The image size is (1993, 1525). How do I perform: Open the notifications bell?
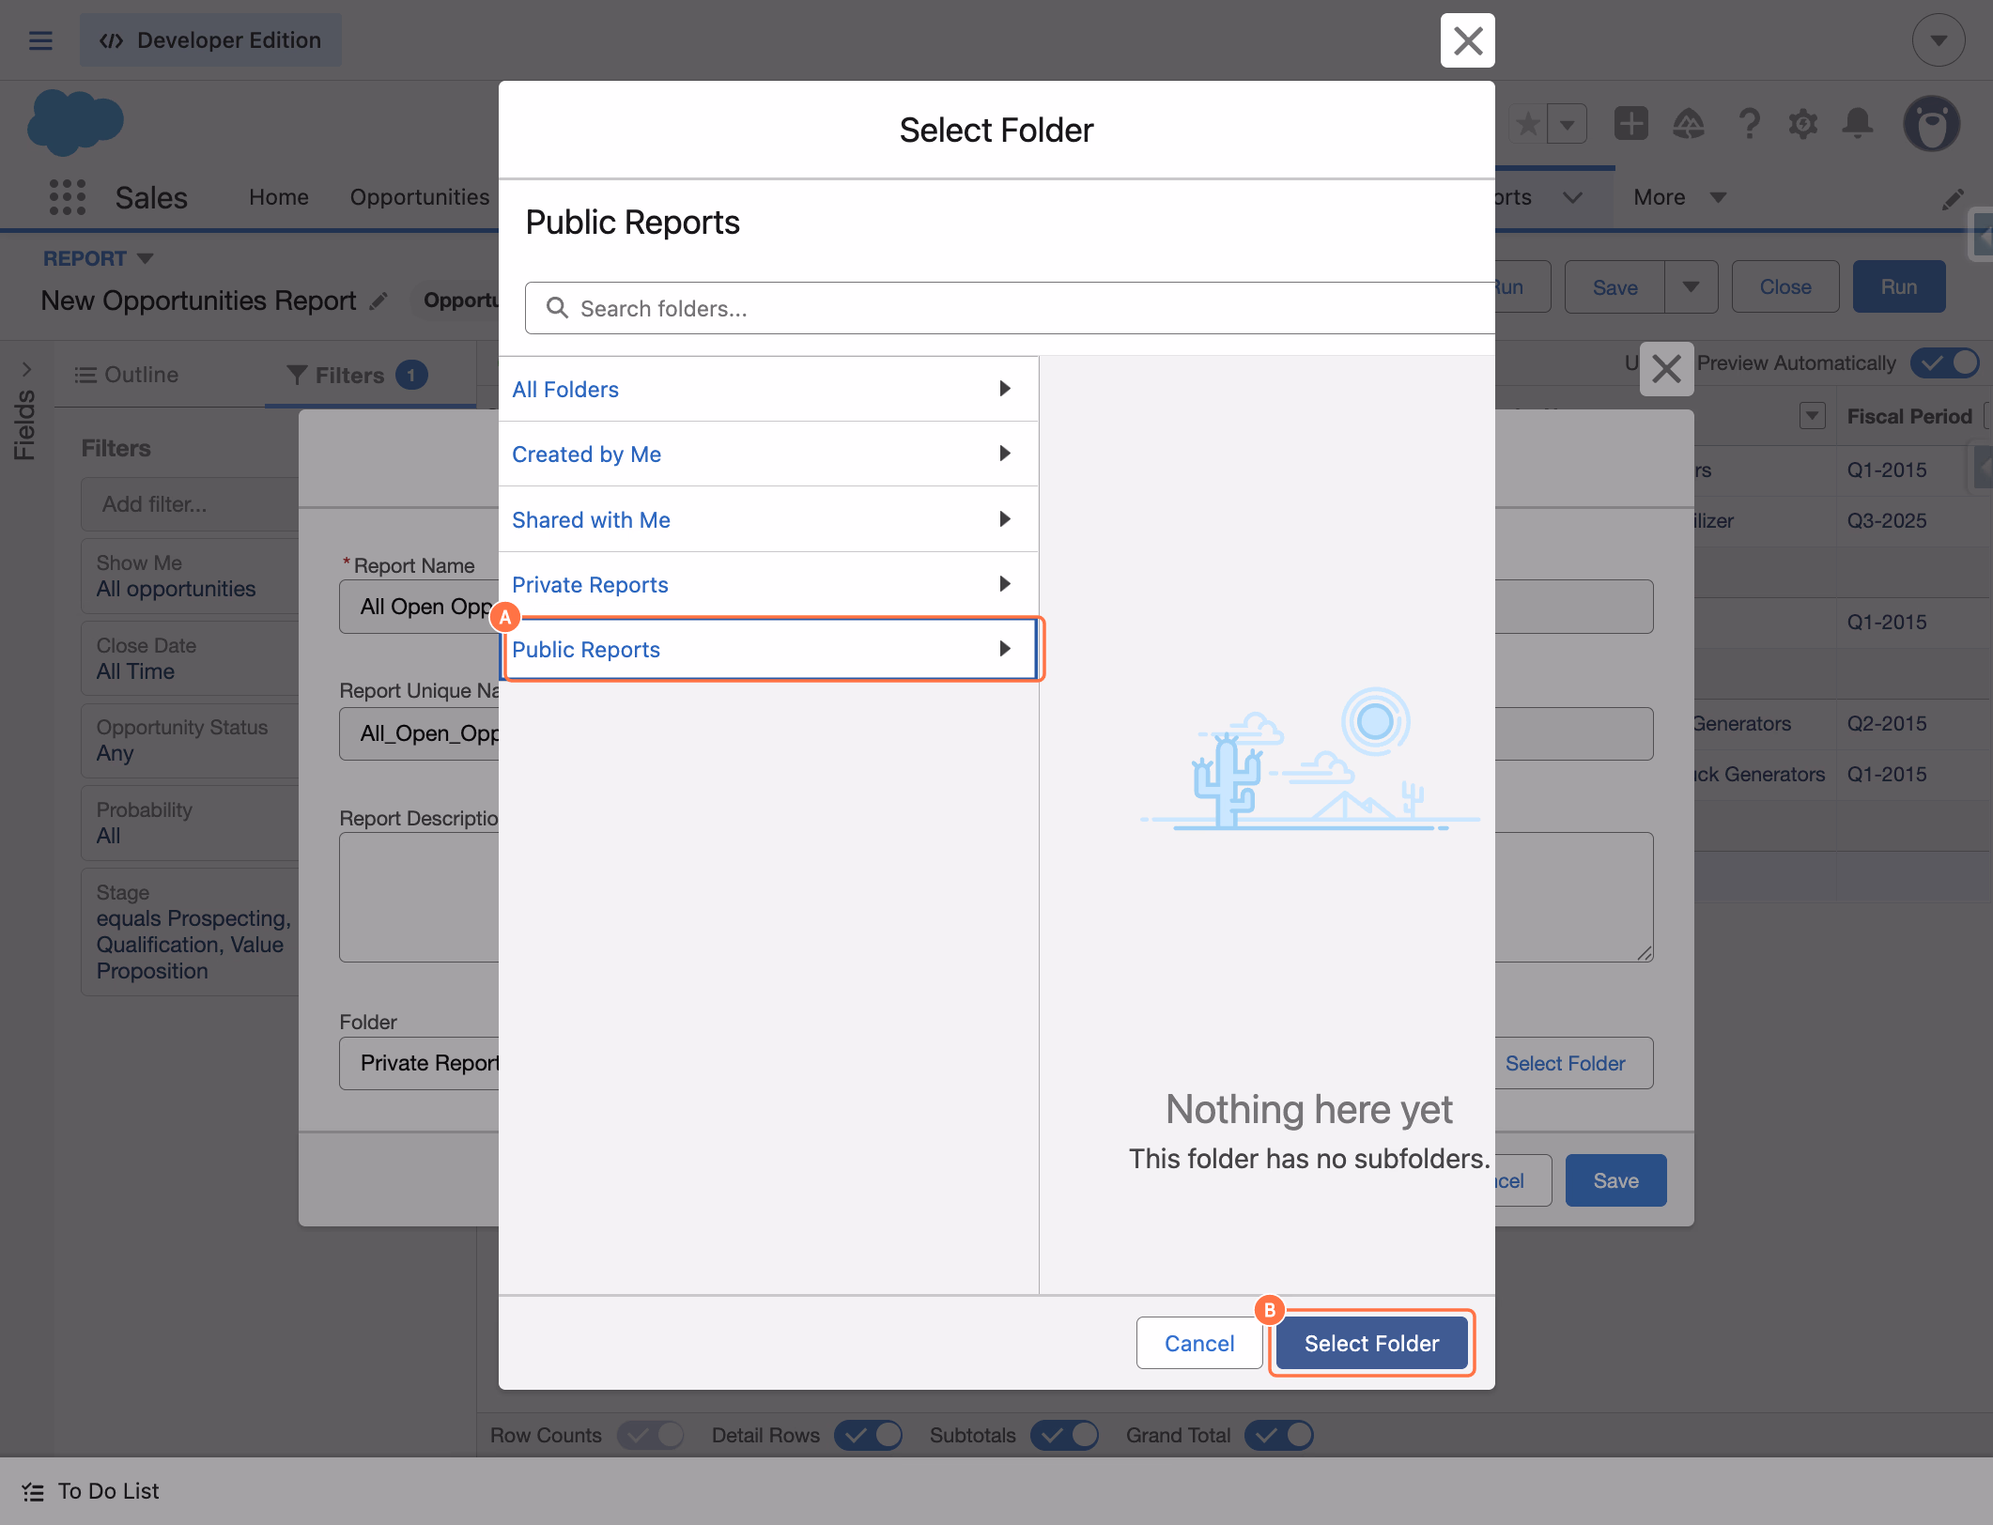click(x=1858, y=123)
